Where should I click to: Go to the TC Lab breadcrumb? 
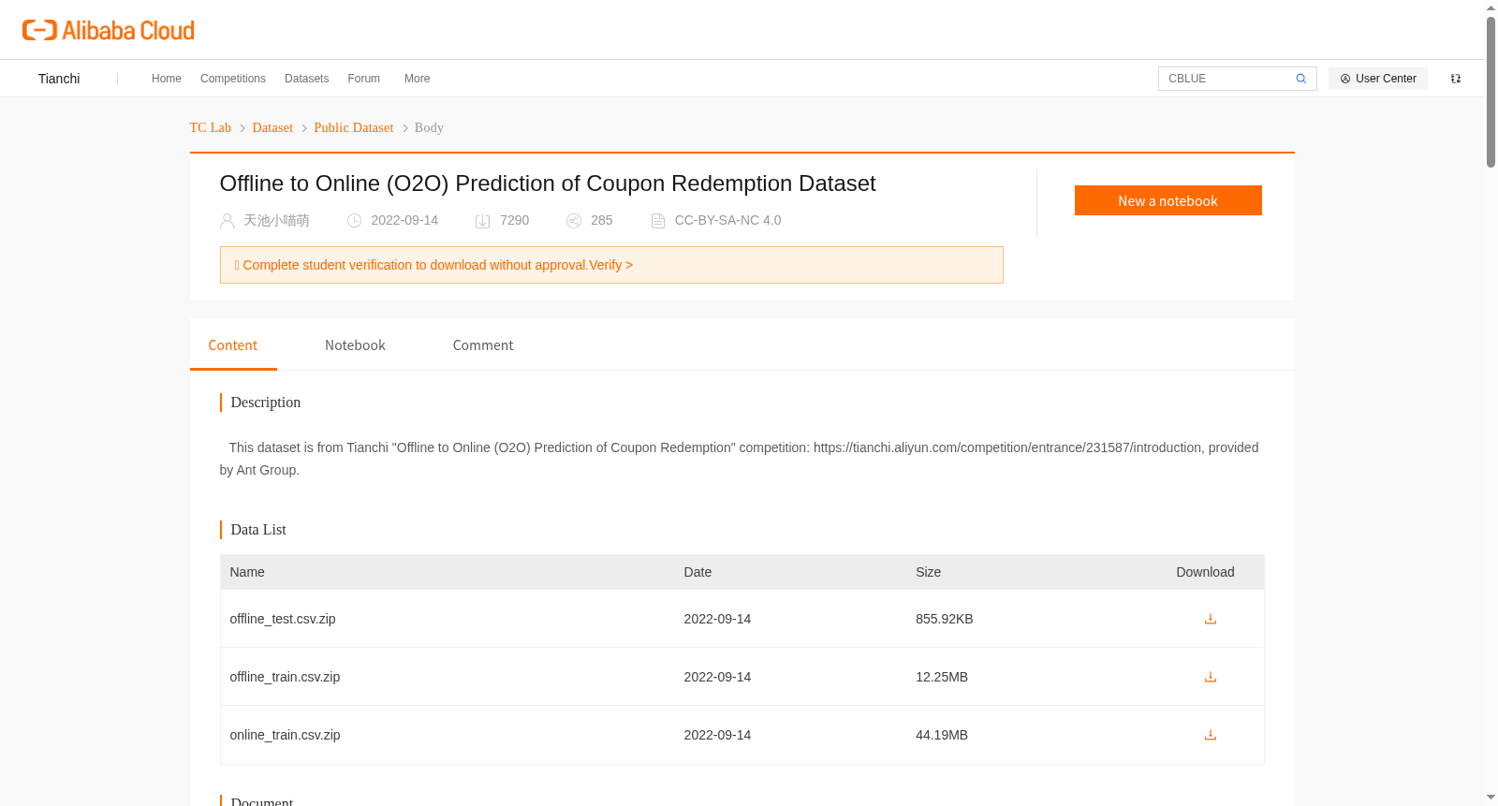pyautogui.click(x=211, y=127)
